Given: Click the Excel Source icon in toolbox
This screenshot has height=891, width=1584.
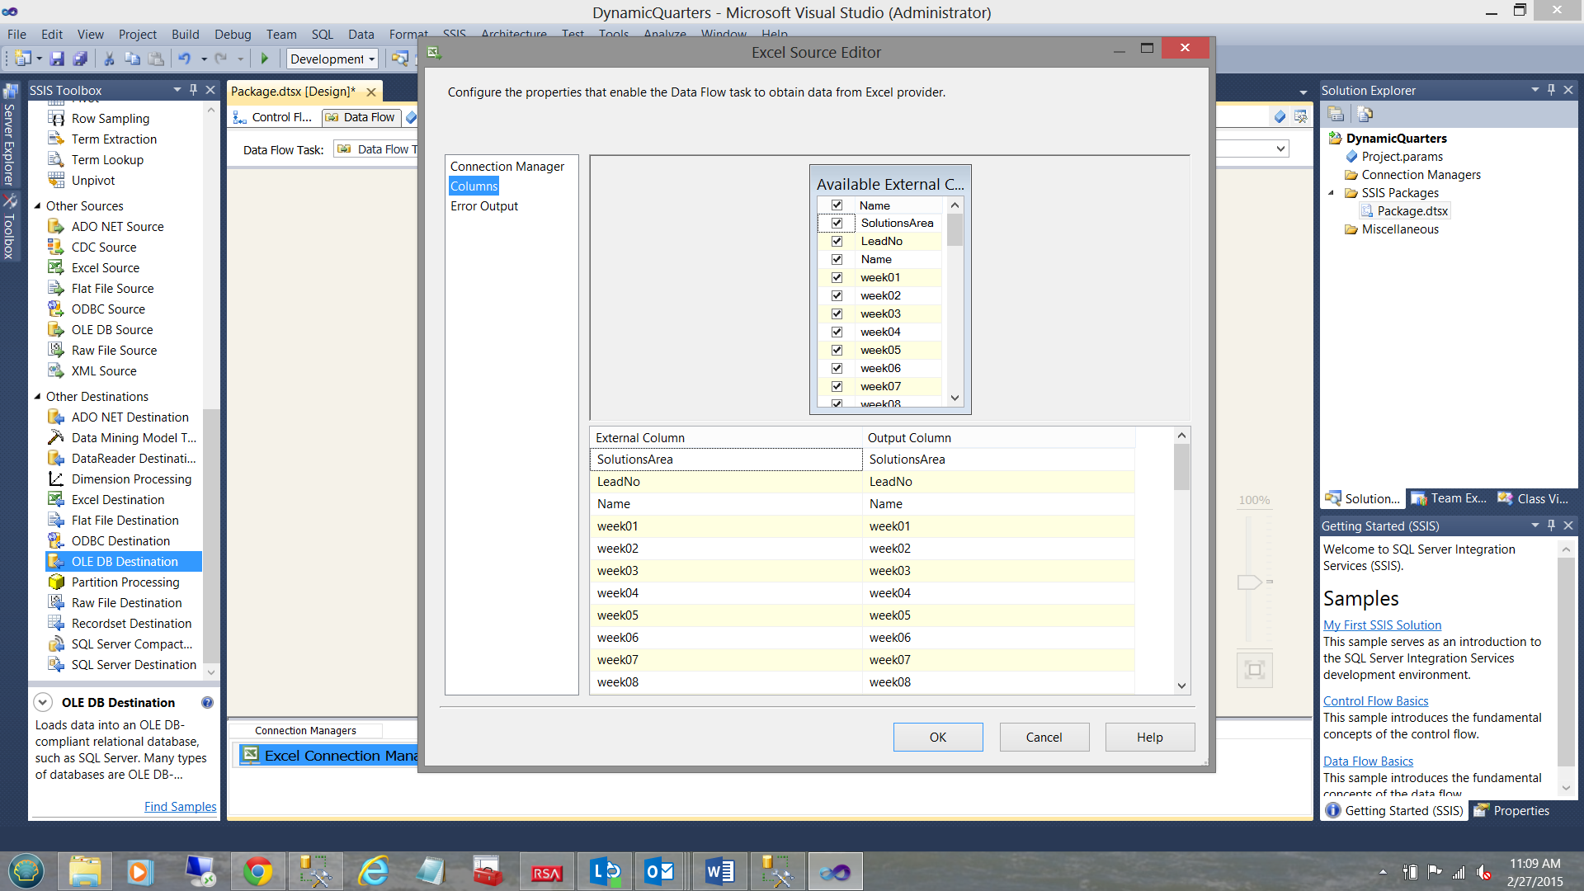Looking at the screenshot, I should pos(56,267).
